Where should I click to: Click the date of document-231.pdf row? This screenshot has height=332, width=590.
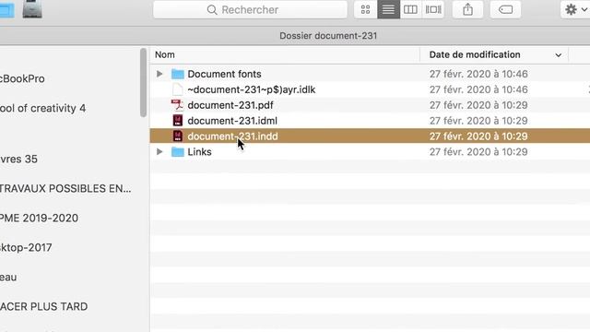click(478, 105)
